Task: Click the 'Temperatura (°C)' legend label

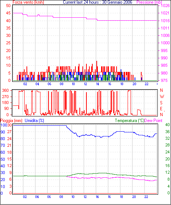Action: pyautogui.click(x=130, y=121)
